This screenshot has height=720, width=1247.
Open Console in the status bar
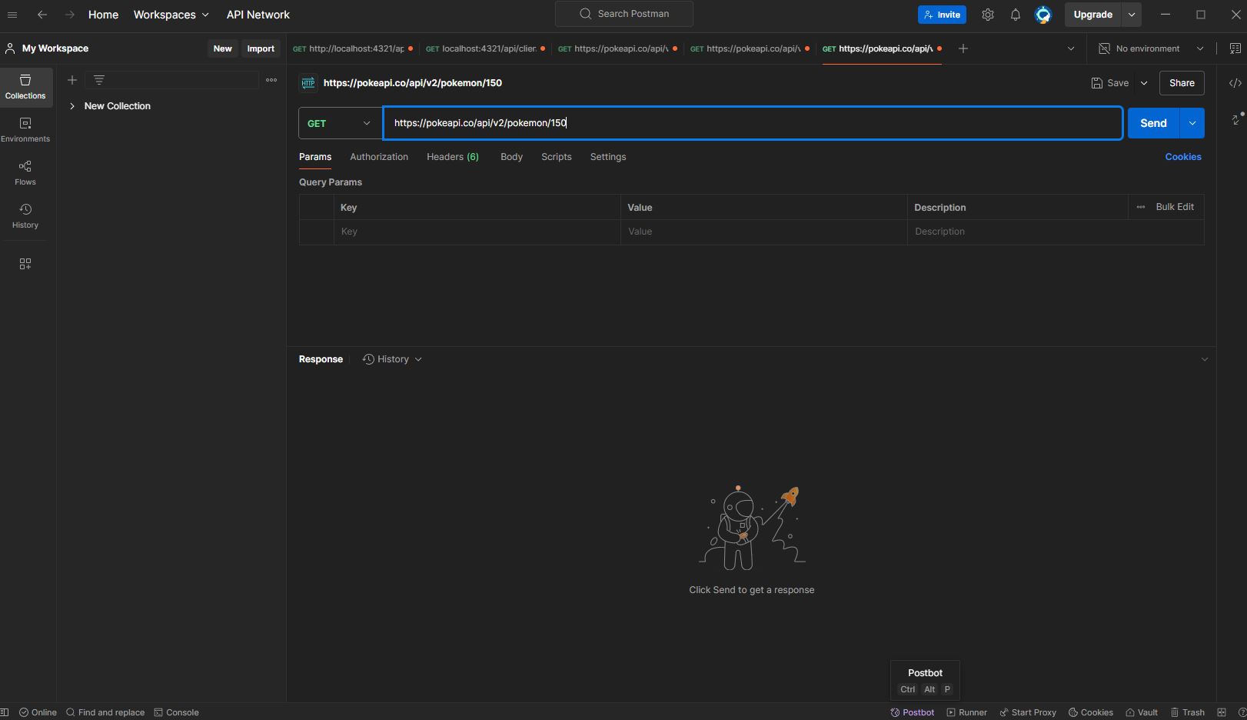pos(177,712)
